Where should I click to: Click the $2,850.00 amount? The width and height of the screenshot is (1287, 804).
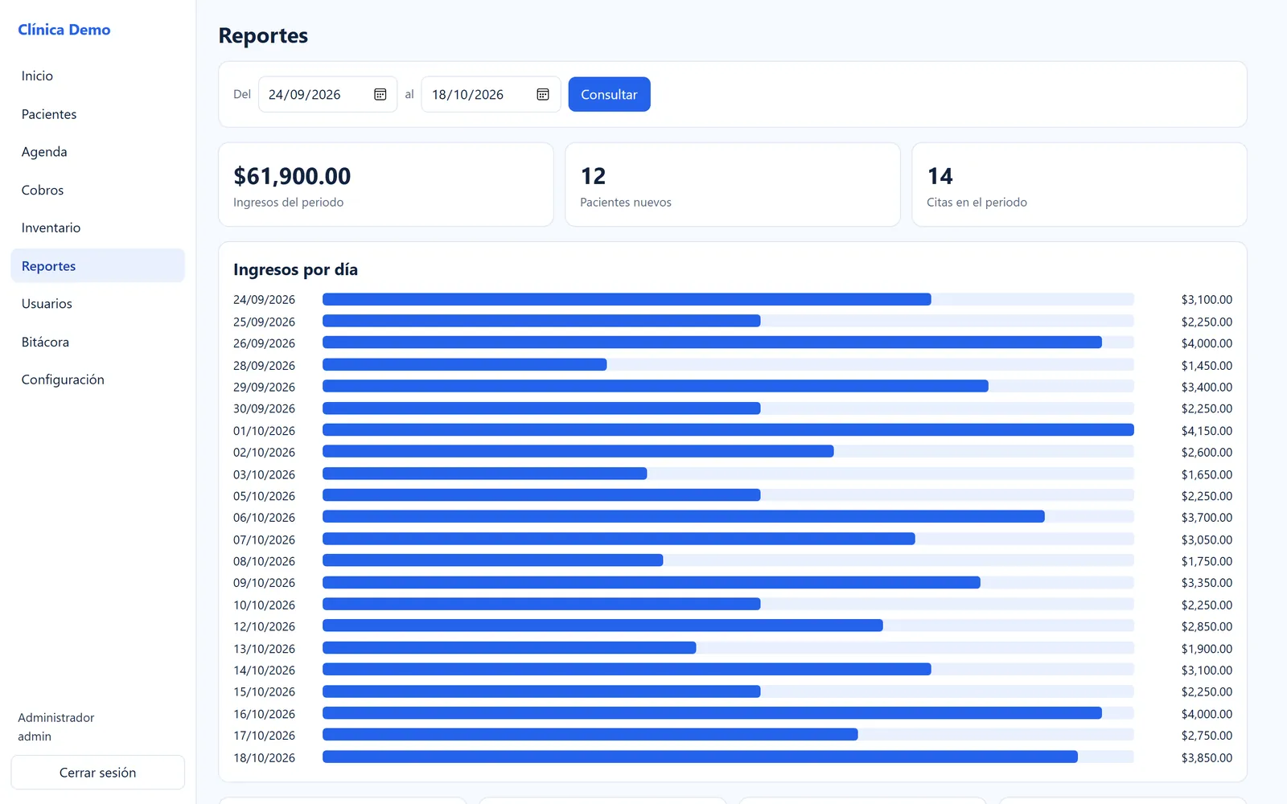pyautogui.click(x=1207, y=626)
